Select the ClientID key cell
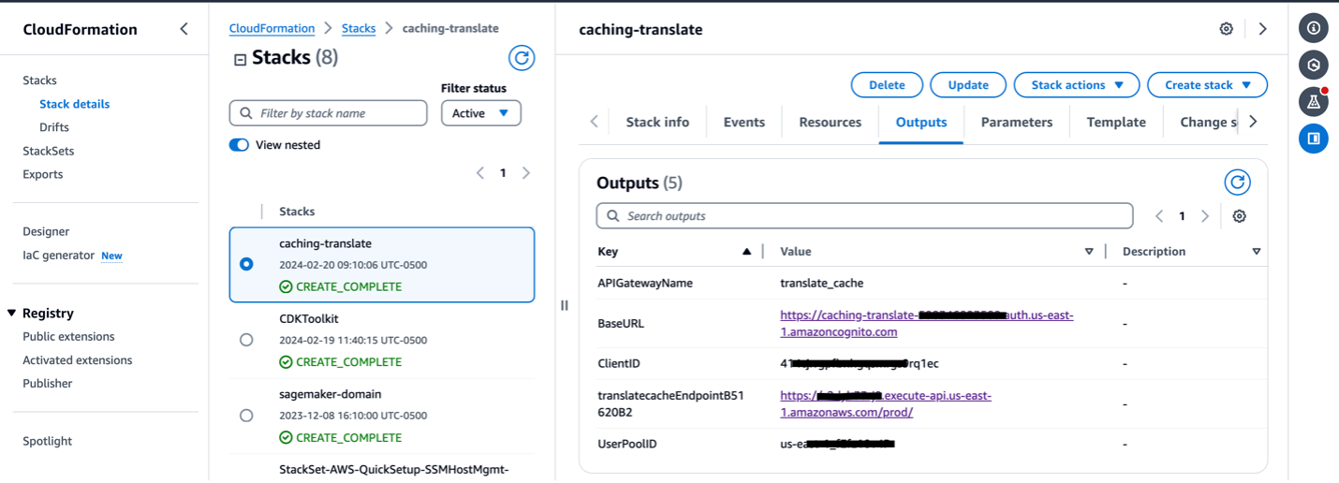The height and width of the screenshot is (483, 1339). click(619, 363)
